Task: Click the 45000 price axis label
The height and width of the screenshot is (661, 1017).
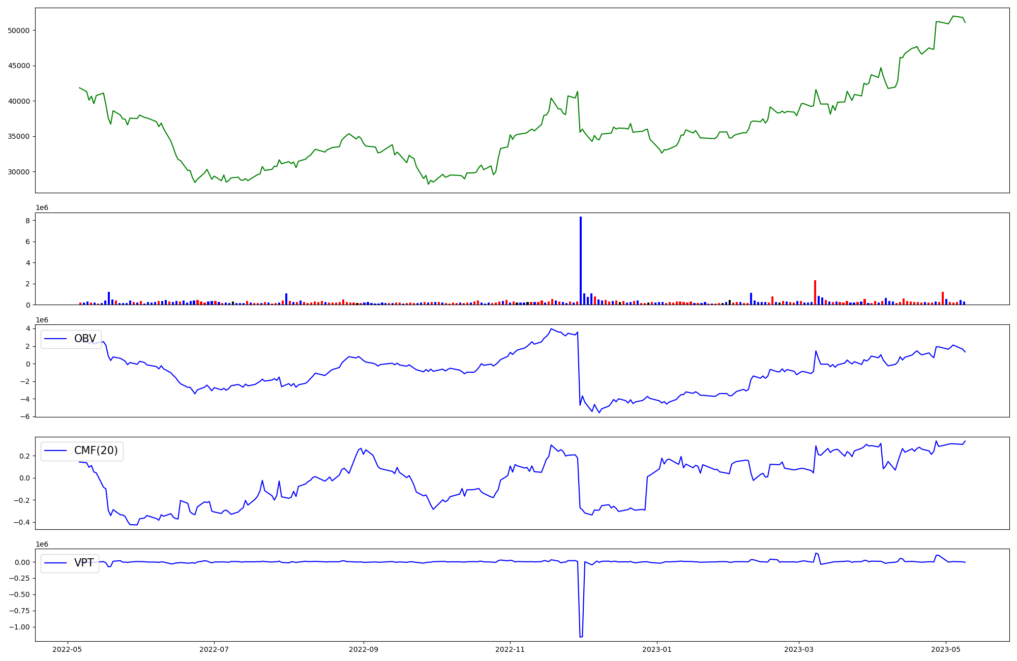Action: [x=19, y=66]
